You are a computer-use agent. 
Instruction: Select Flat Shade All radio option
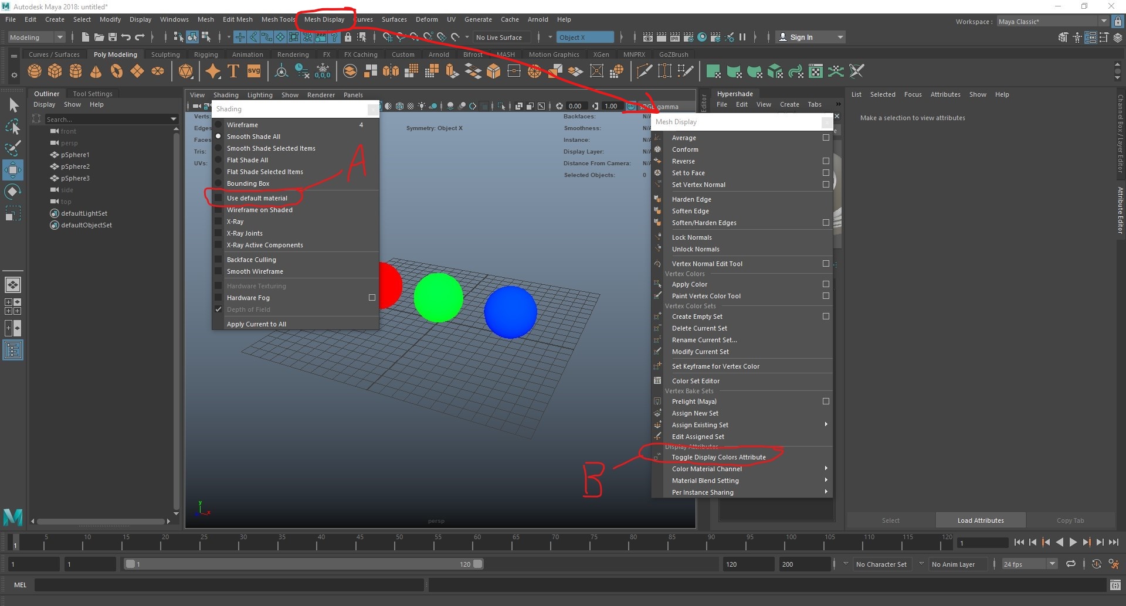pyautogui.click(x=218, y=160)
